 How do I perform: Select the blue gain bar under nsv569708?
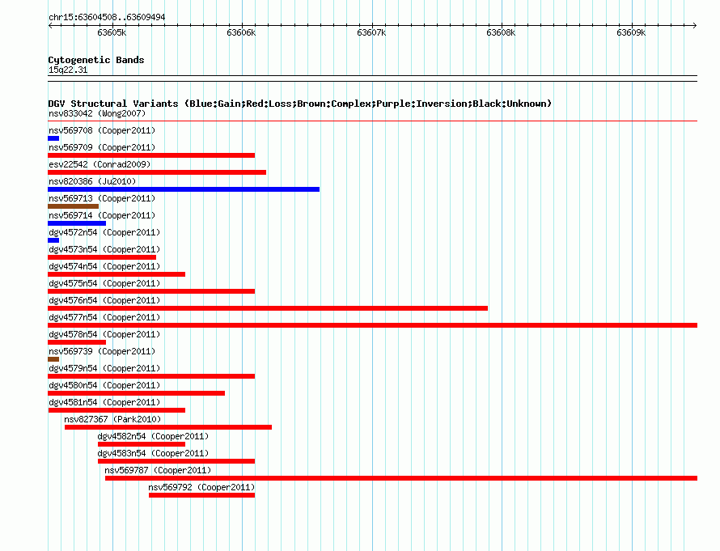click(53, 138)
